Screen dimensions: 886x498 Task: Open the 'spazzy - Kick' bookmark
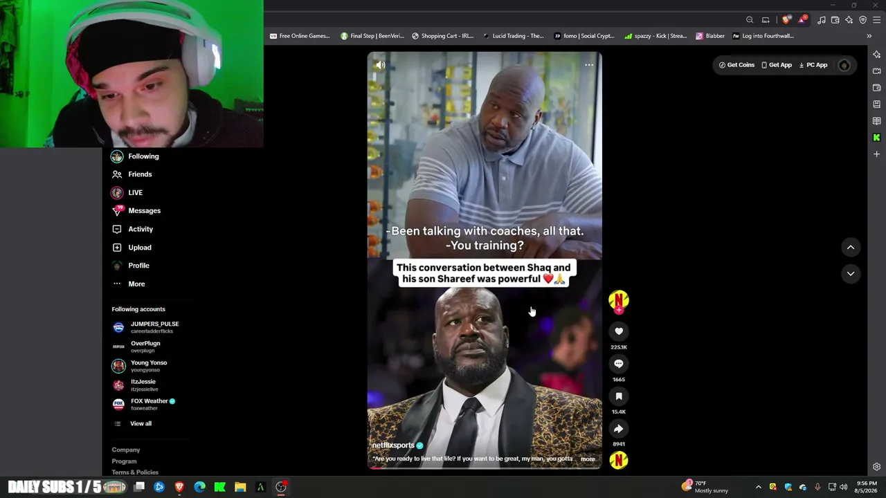tap(656, 36)
